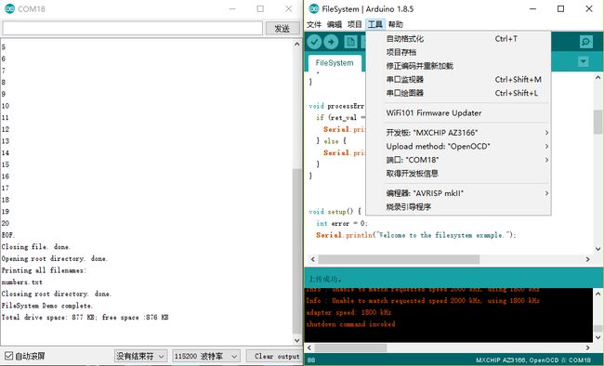Open Serial Monitor magnifier icon in toolbar

click(586, 42)
